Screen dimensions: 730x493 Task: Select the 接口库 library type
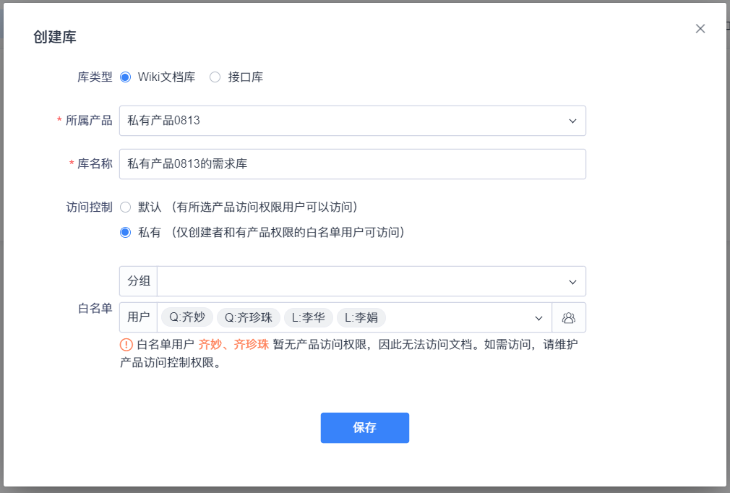coord(215,77)
